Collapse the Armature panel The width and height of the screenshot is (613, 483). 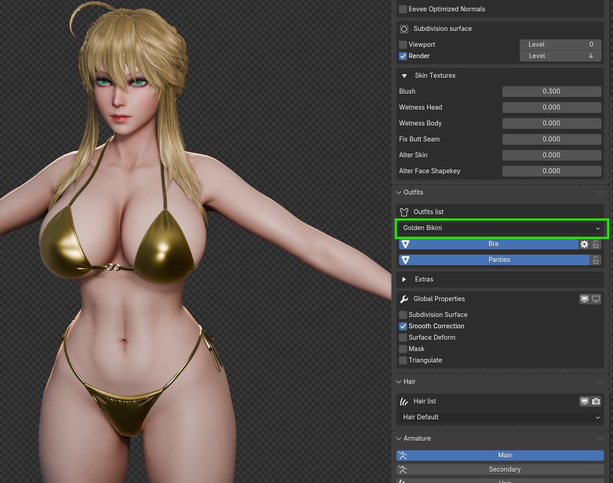398,438
